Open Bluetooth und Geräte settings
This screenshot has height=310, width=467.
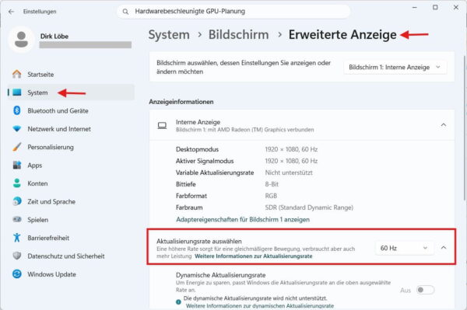coord(71,110)
